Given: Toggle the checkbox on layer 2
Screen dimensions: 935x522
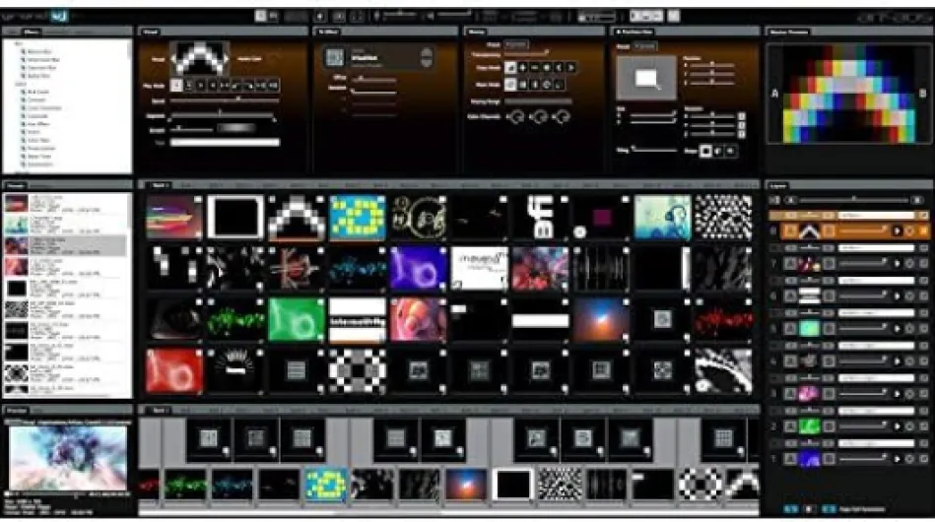Looking at the screenshot, I should click(x=924, y=426).
